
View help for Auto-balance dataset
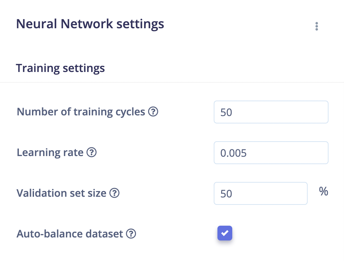[x=131, y=234]
